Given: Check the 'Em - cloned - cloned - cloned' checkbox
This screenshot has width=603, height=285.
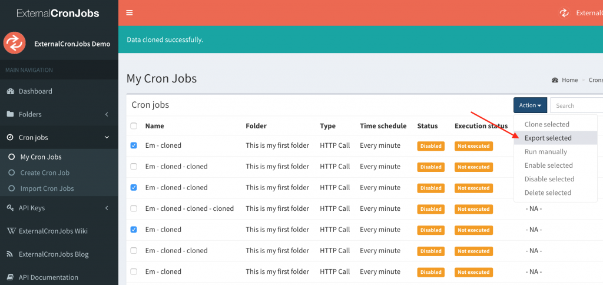Looking at the screenshot, I should 134,208.
